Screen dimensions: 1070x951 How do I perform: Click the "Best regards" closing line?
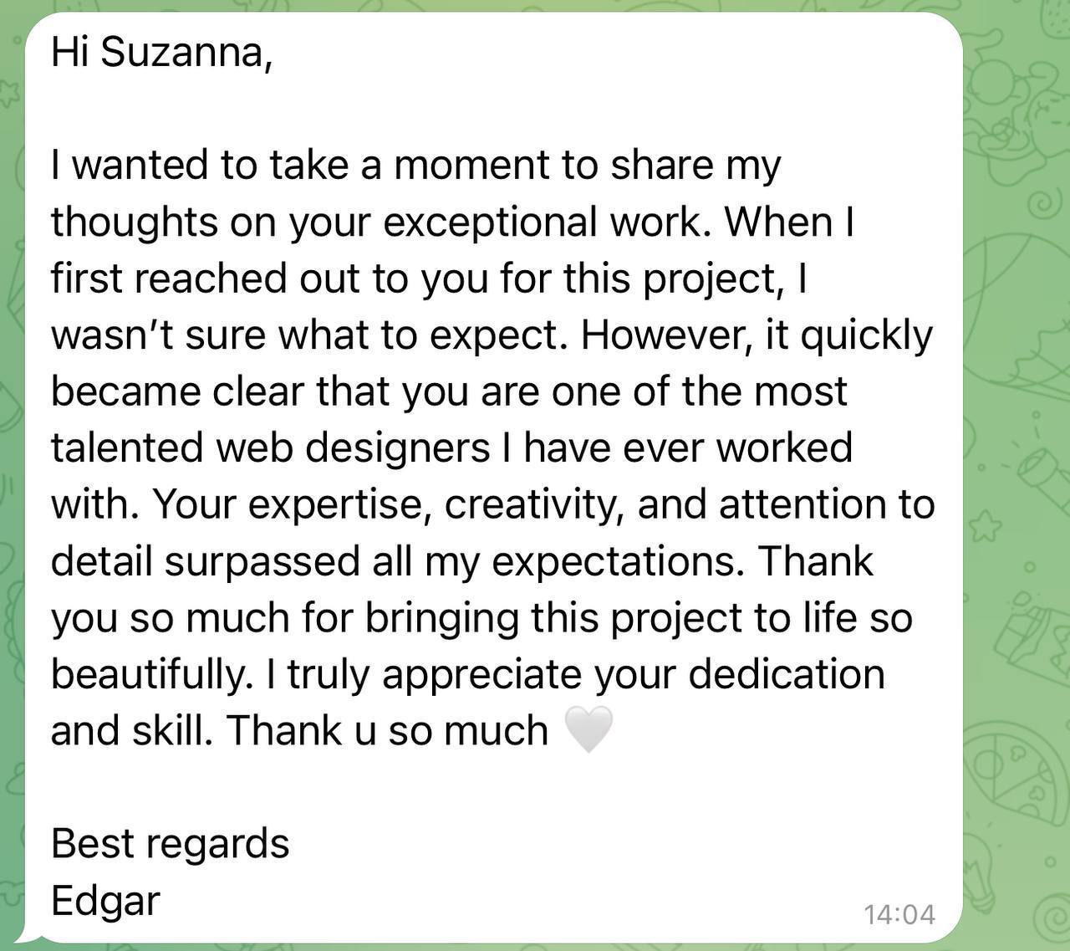point(170,843)
